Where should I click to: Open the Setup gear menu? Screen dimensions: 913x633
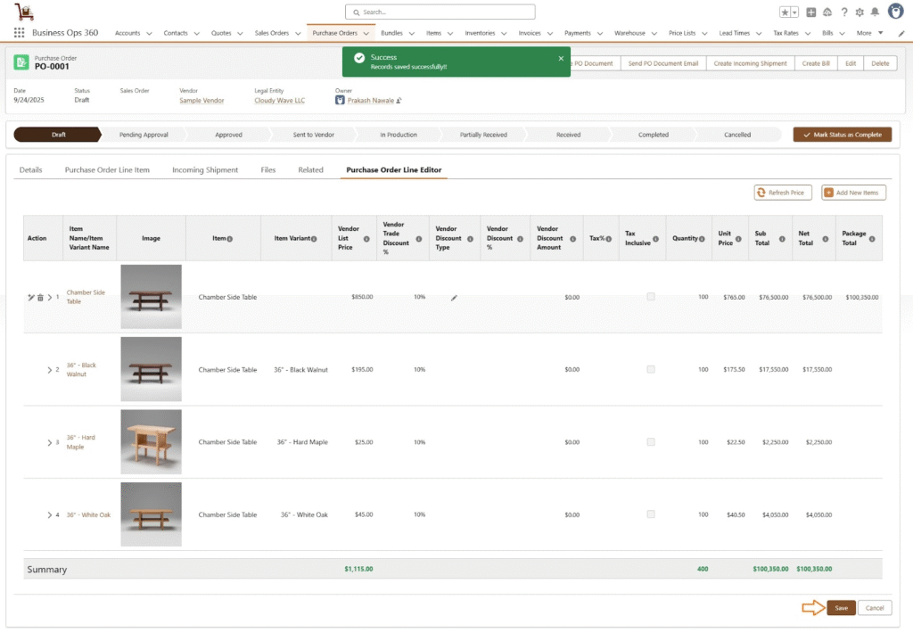pos(860,12)
